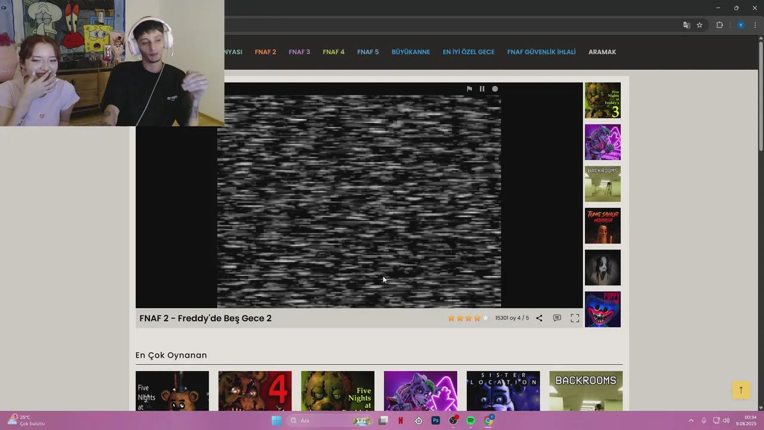Image resolution: width=764 pixels, height=430 pixels.
Task: Click the title FNAF 2 - Freddy'de Beş Gece 2
Action: coord(205,318)
